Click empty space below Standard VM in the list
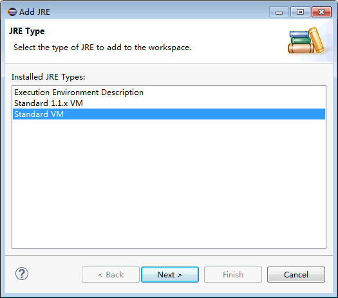The height and width of the screenshot is (298, 338). tap(169, 183)
